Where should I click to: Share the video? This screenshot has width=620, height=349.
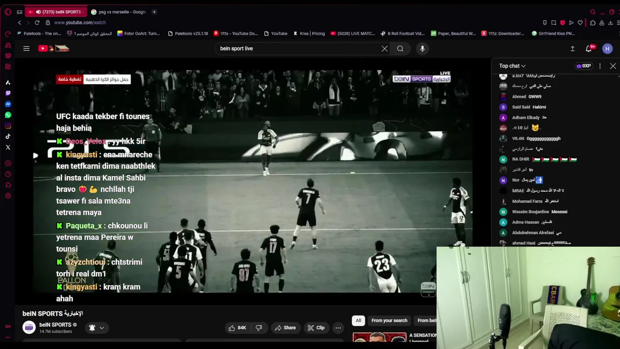pyautogui.click(x=285, y=328)
